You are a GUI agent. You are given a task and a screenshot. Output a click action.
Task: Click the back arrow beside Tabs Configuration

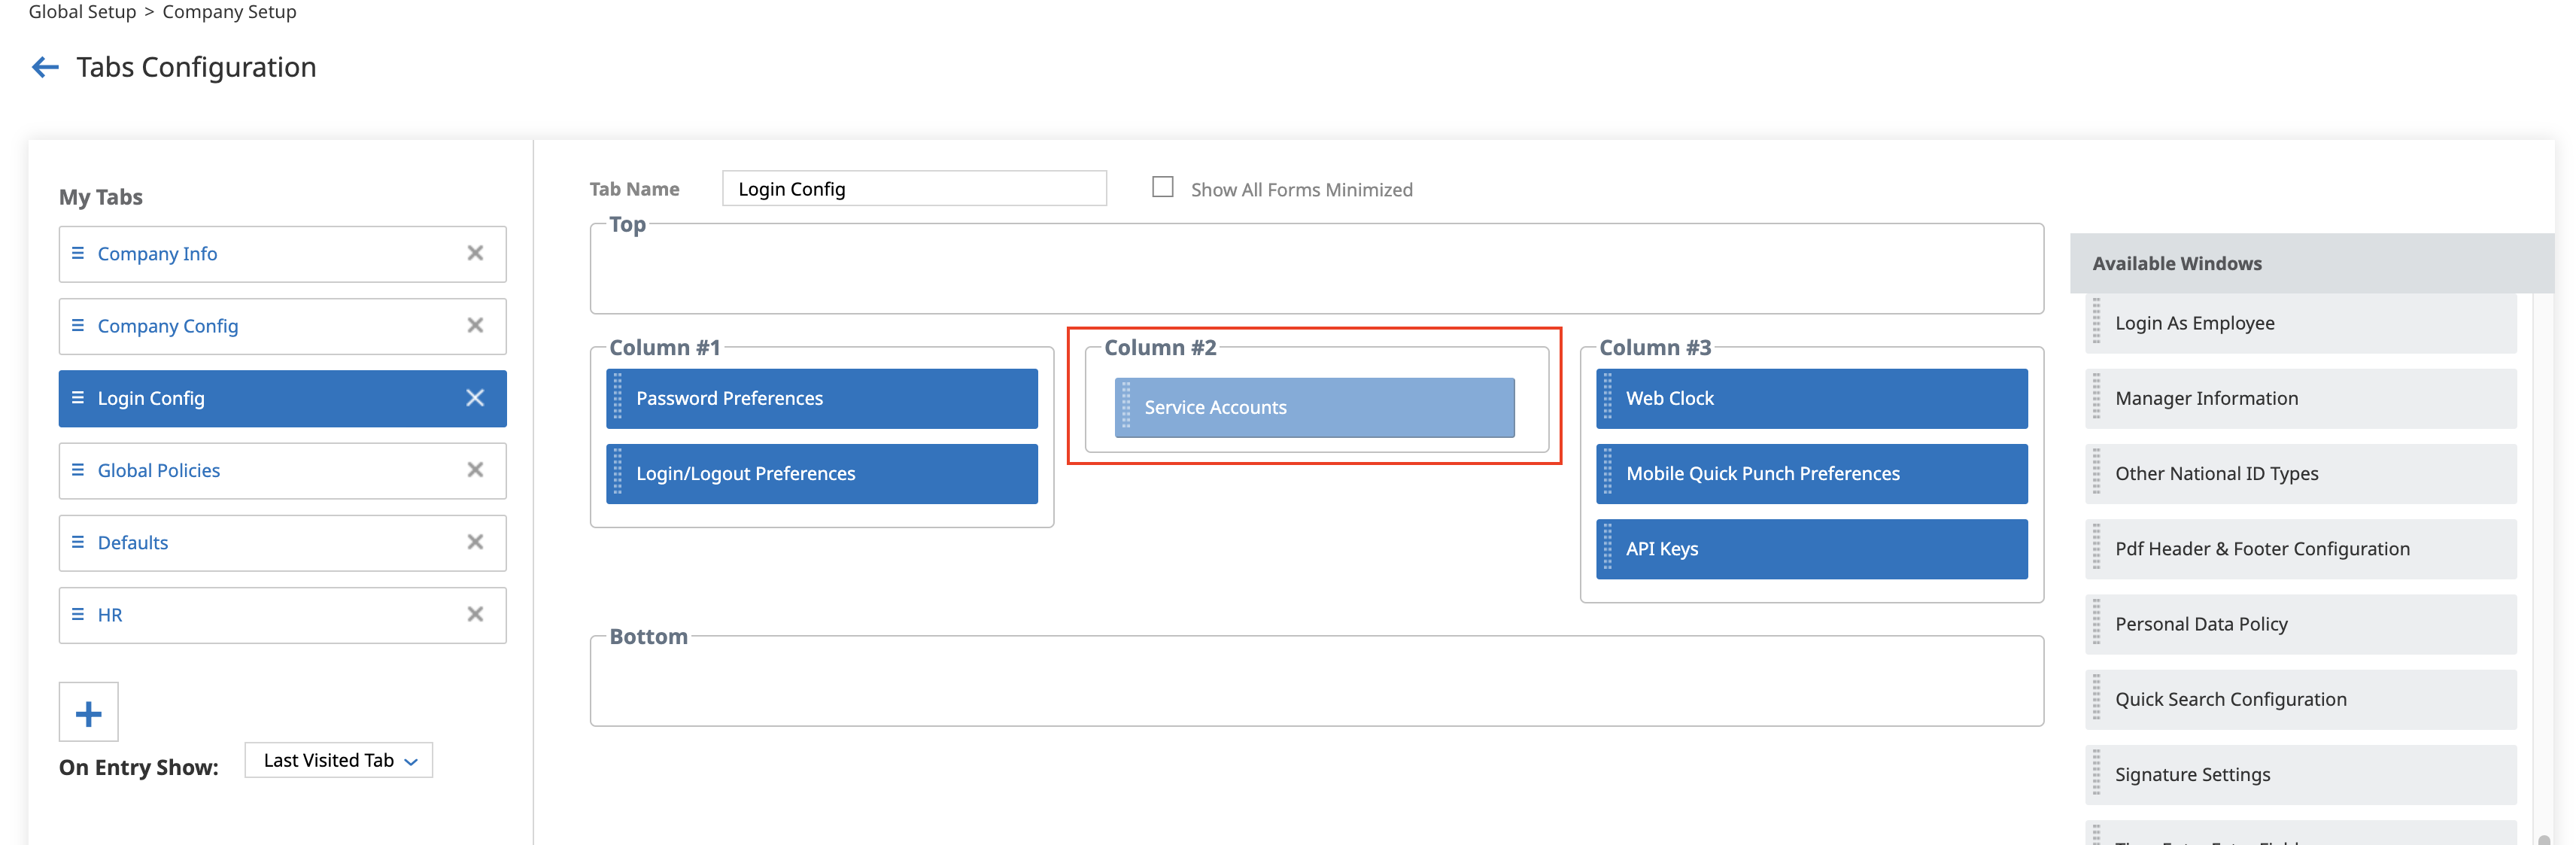(x=45, y=67)
